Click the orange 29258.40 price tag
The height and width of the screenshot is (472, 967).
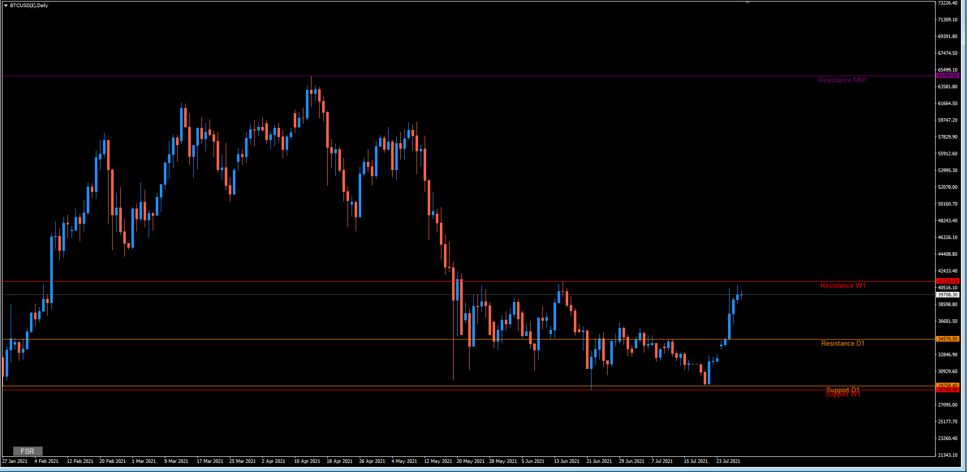pos(947,385)
